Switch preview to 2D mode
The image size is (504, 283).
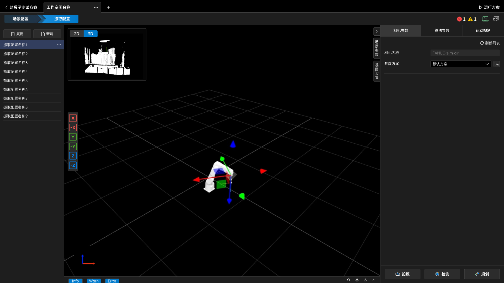[77, 34]
